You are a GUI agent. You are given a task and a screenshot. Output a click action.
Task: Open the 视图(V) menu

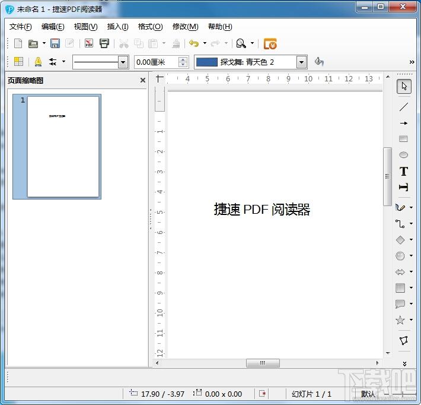pyautogui.click(x=85, y=27)
